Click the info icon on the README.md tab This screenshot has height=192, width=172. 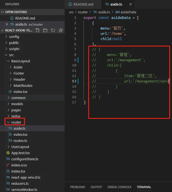[70, 4]
